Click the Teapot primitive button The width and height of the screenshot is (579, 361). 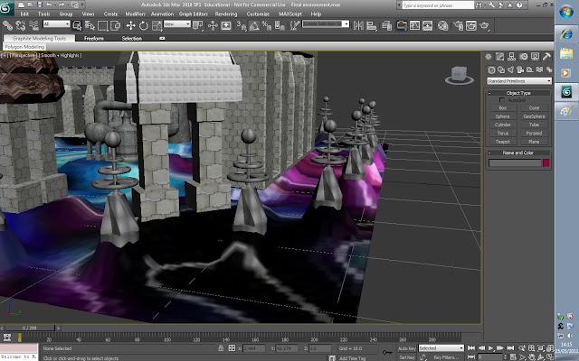503,142
